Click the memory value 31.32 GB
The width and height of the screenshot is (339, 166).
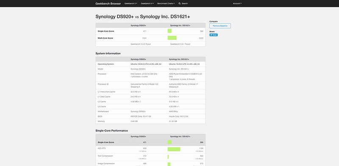click(173, 121)
